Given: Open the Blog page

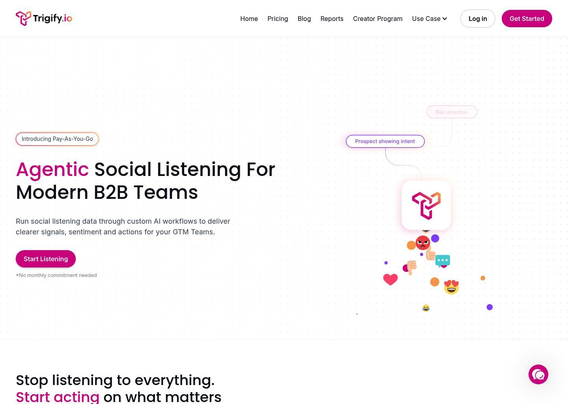Looking at the screenshot, I should pos(304,19).
